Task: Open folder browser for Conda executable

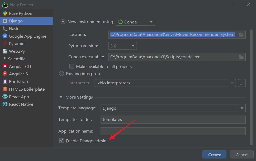Action: click(241, 57)
